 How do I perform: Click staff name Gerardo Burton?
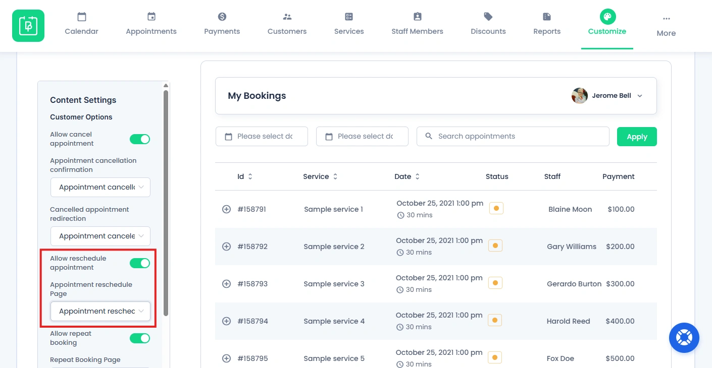(574, 284)
